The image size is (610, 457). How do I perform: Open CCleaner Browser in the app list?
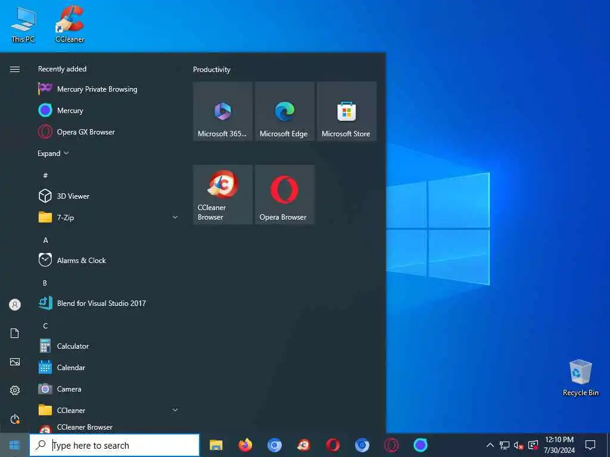tap(107, 427)
